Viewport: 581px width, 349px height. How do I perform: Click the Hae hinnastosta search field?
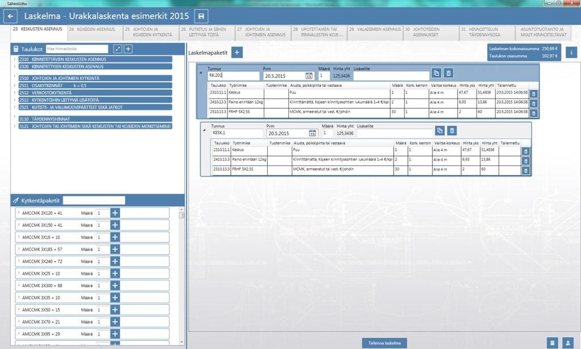tap(77, 49)
